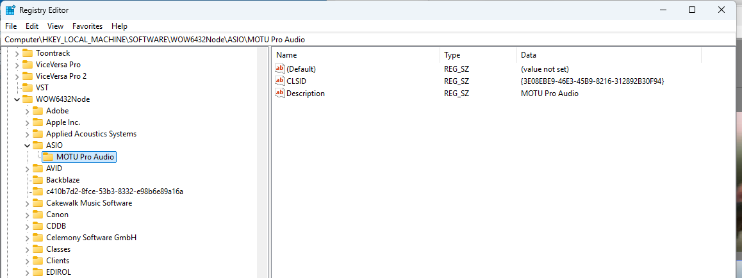Select the CLSID value name
Viewport: 742px width, 278px height.
coord(296,81)
